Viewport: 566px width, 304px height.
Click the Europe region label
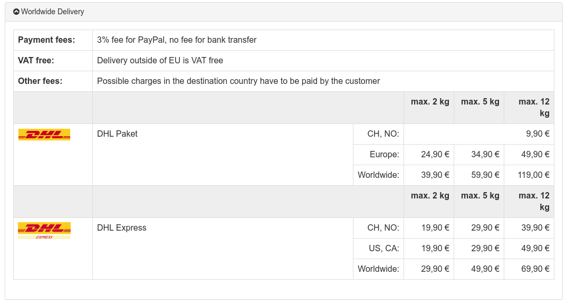(x=384, y=155)
